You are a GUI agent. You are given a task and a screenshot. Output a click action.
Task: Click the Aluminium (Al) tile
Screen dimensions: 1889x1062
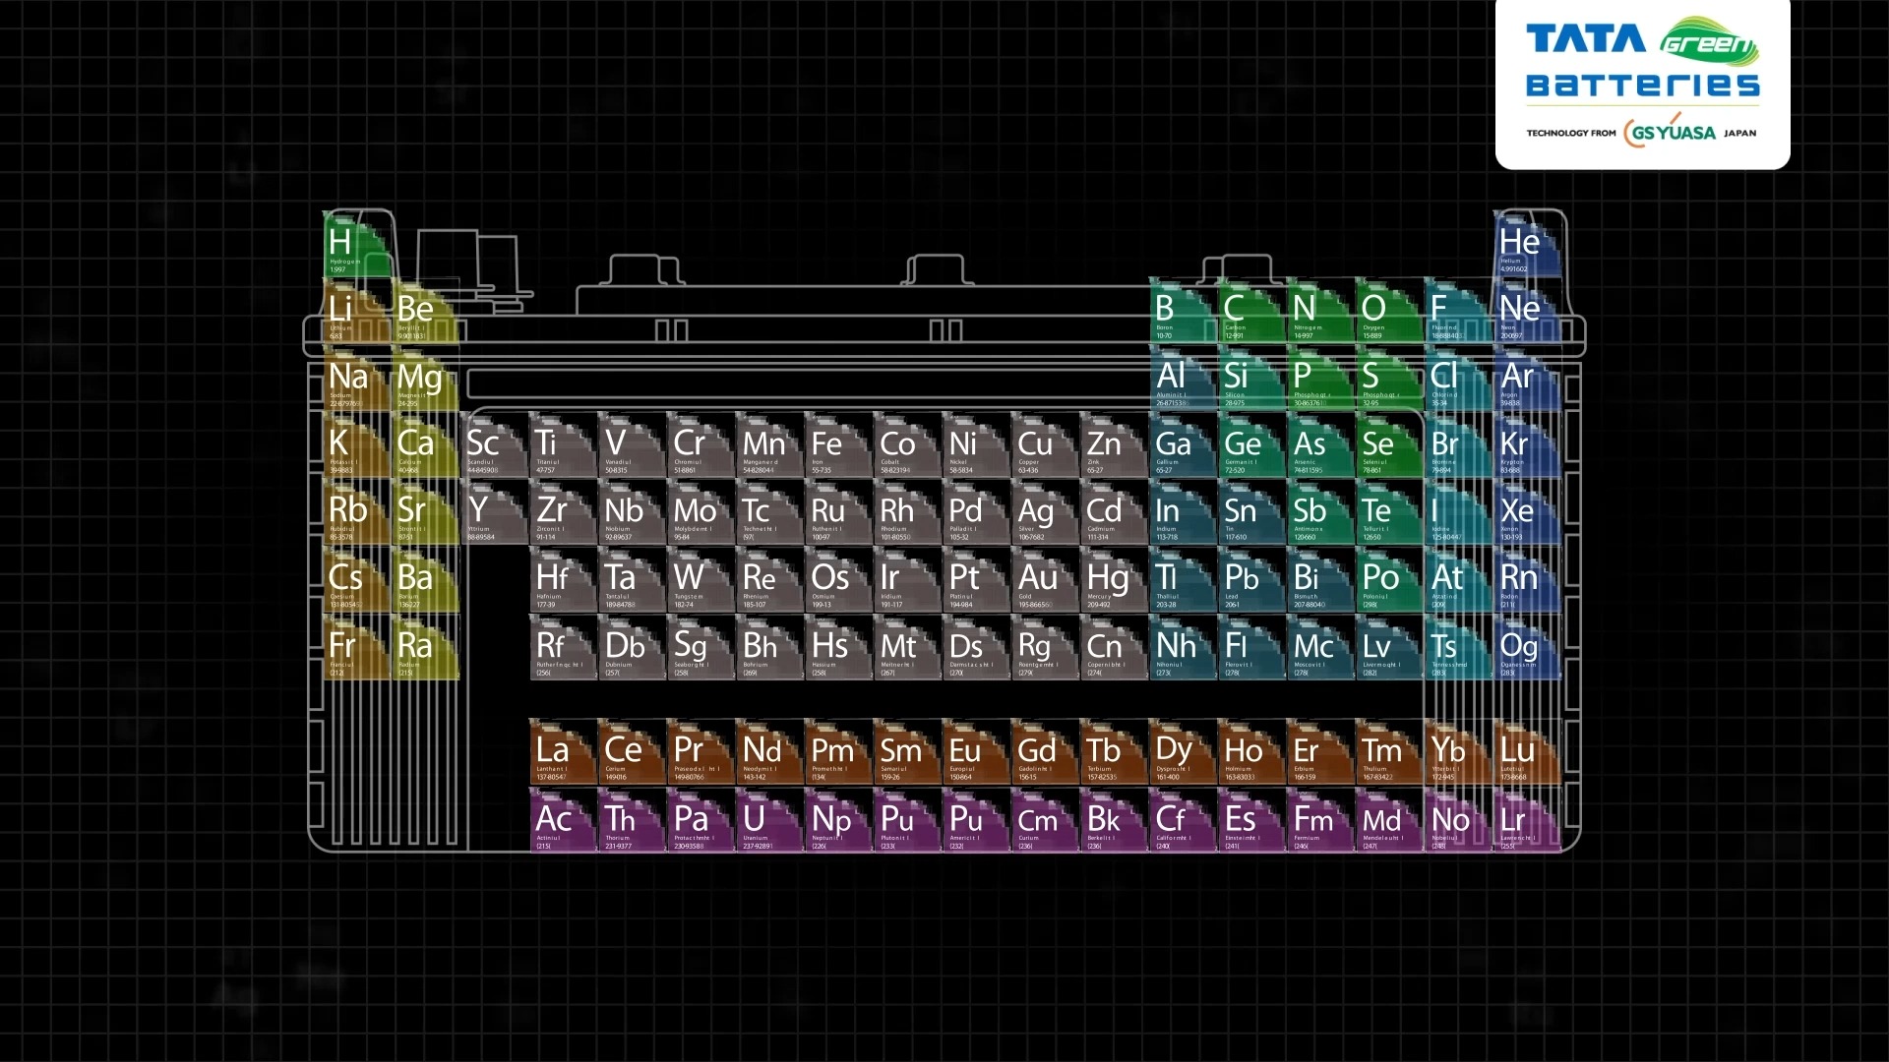1183,378
